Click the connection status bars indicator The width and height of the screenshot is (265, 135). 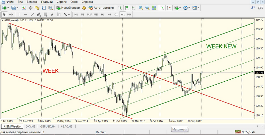[238, 132]
